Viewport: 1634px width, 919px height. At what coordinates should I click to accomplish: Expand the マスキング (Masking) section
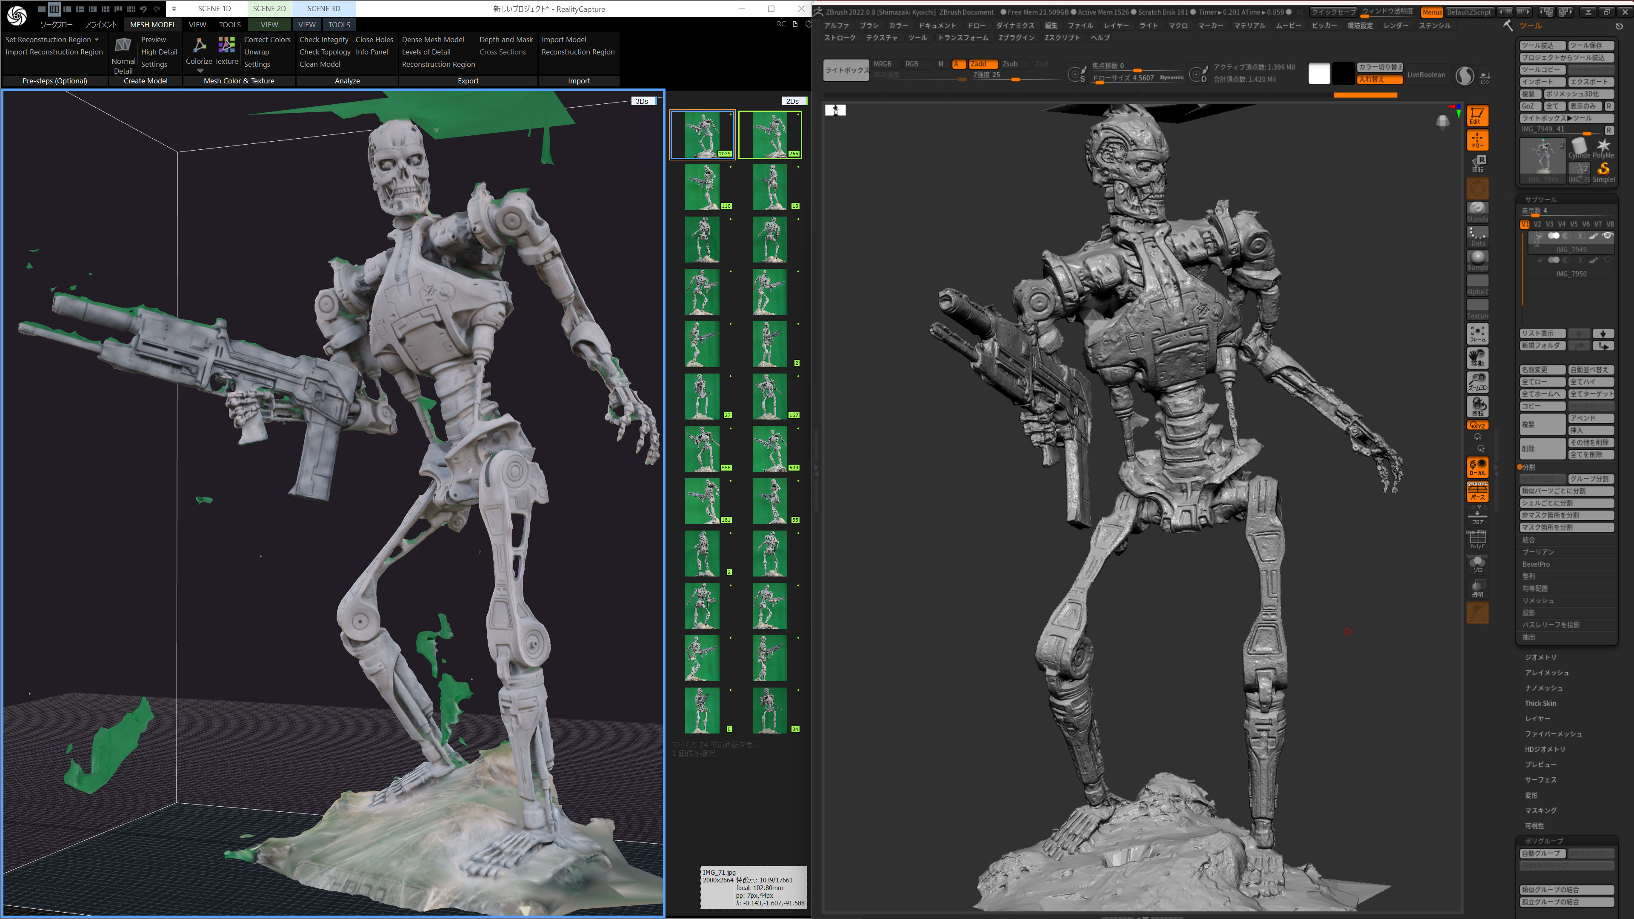tap(1541, 811)
